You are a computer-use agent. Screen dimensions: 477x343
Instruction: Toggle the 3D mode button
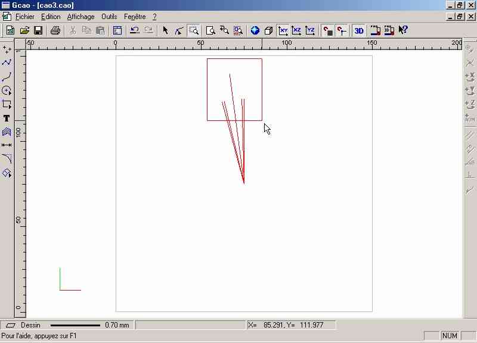(359, 30)
